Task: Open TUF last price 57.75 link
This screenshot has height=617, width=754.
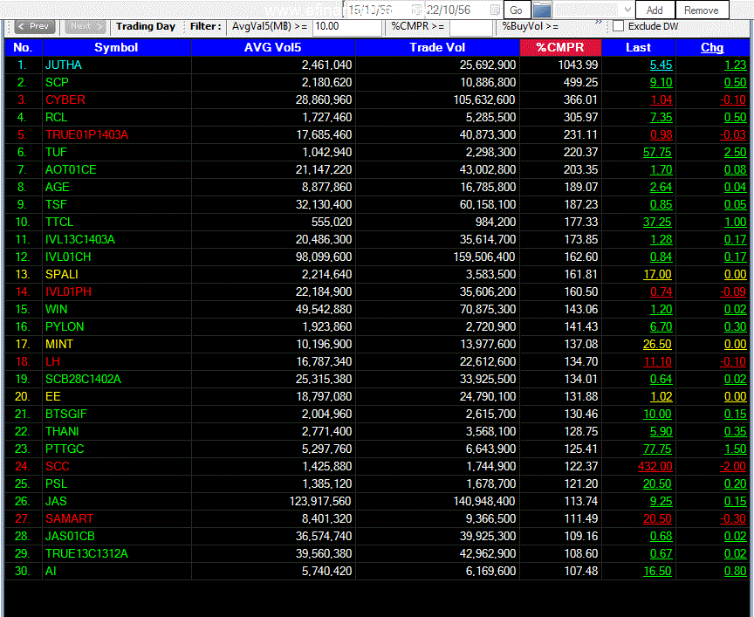Action: coord(657,153)
